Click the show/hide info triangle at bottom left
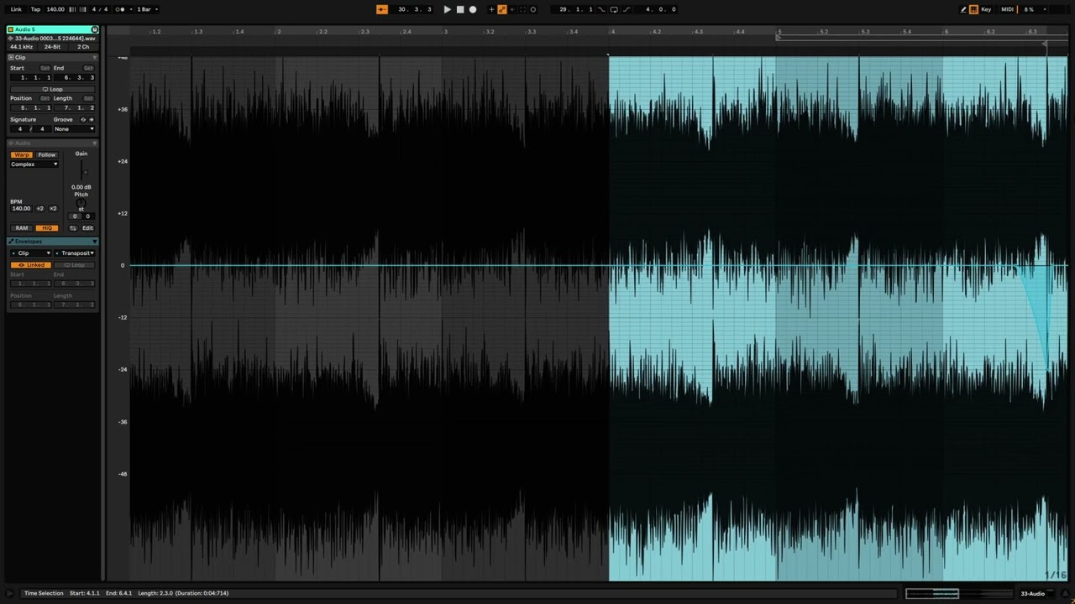This screenshot has width=1075, height=604. [x=9, y=593]
